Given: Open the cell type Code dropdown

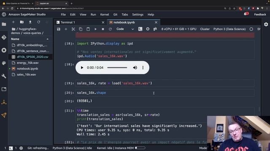Looking at the screenshot, I should (125, 29).
